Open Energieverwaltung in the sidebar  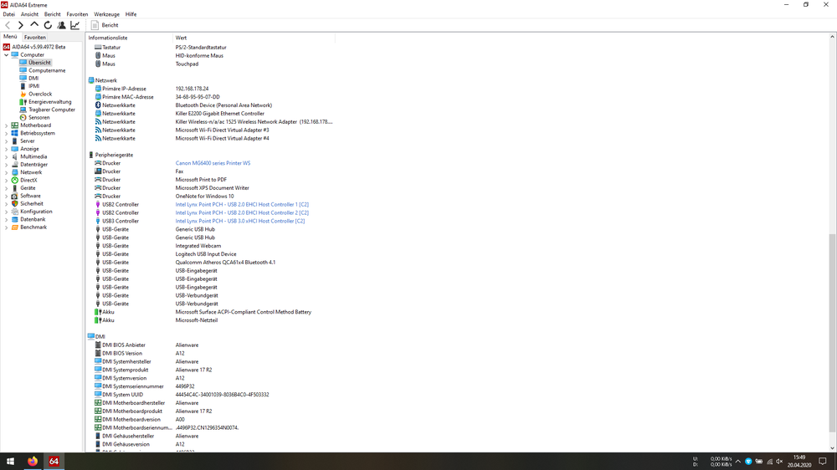49,102
